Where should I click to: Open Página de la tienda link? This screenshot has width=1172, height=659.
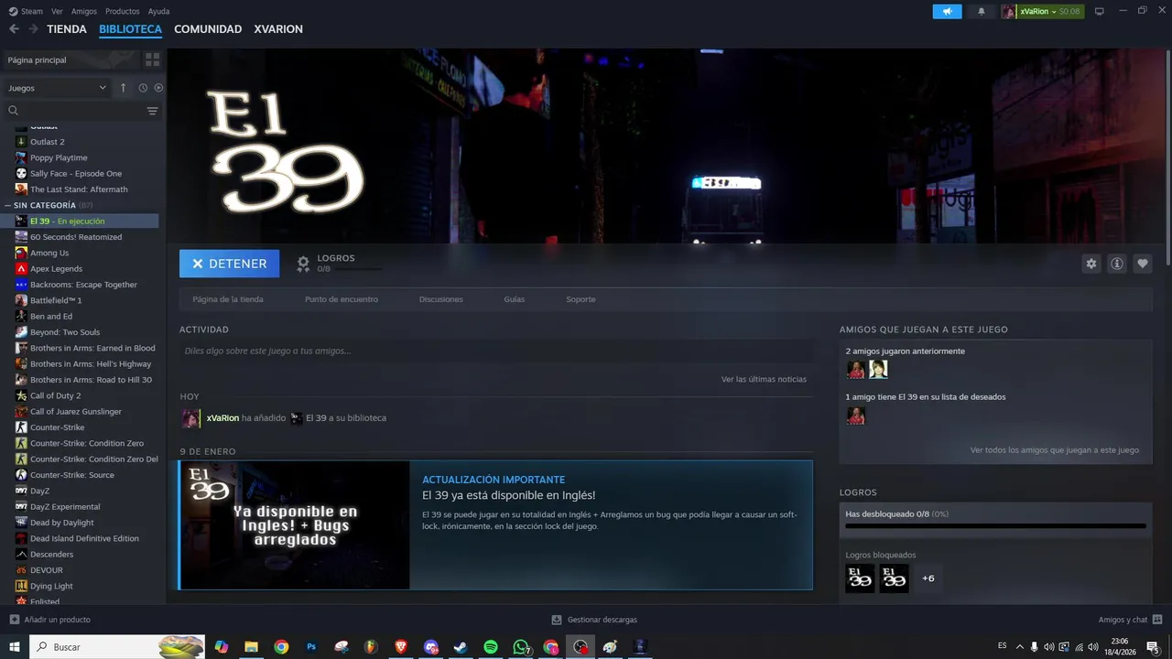[x=228, y=299]
